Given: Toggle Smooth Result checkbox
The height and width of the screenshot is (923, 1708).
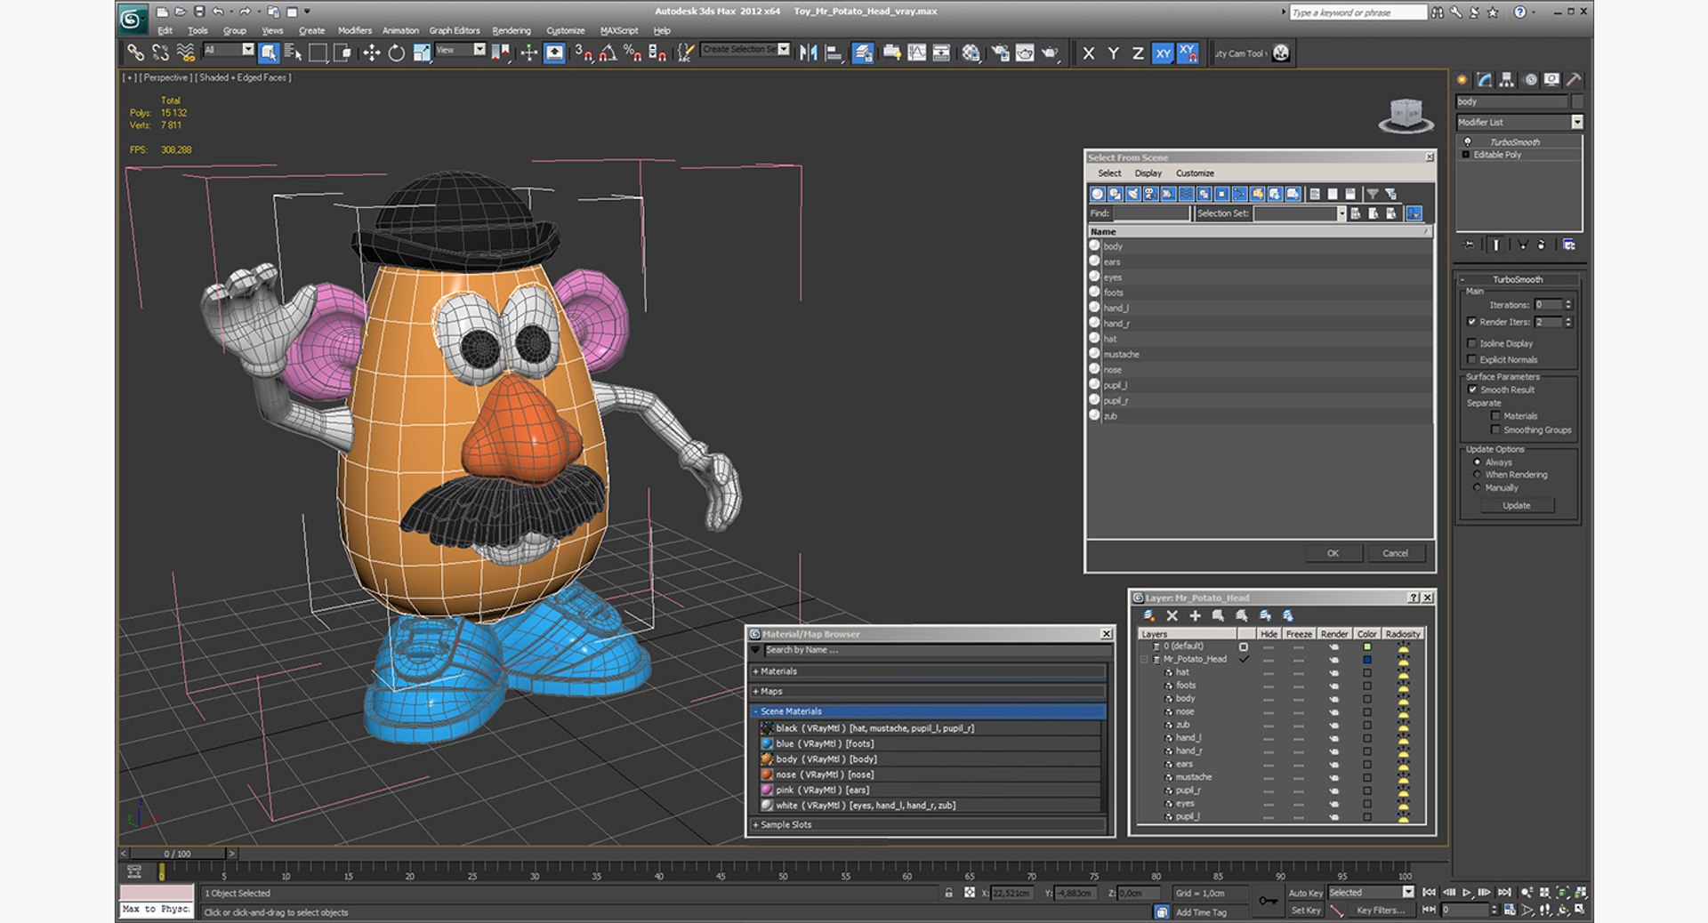Looking at the screenshot, I should (1472, 389).
